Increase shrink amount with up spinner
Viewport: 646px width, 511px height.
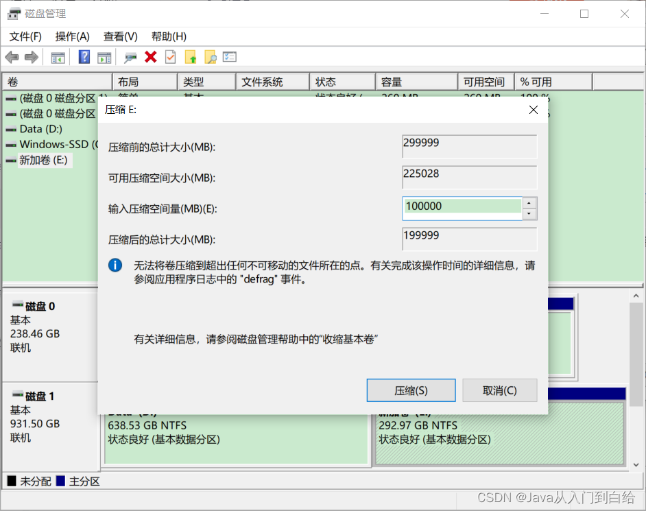[529, 203]
